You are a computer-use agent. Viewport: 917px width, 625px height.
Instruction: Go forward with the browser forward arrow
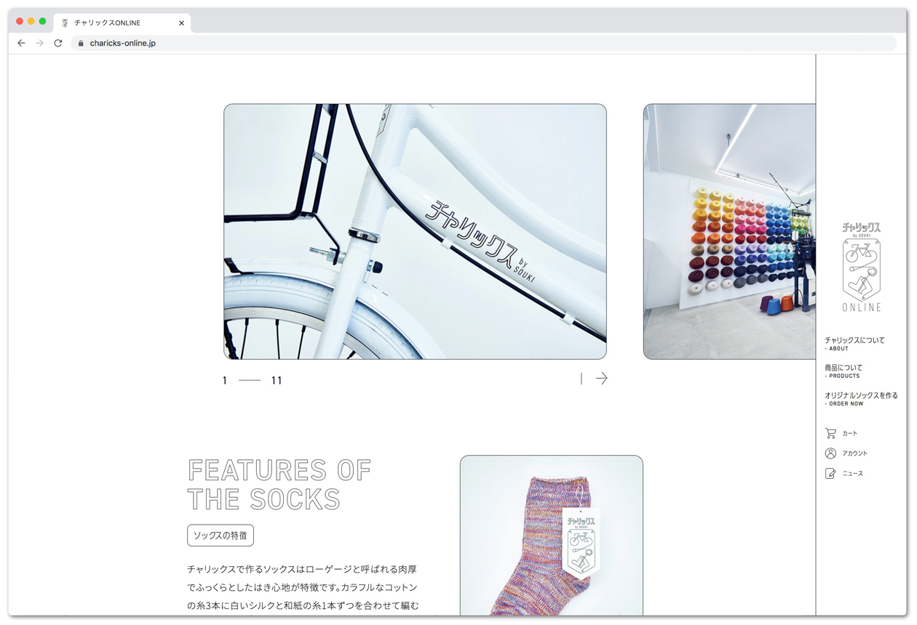tap(39, 44)
